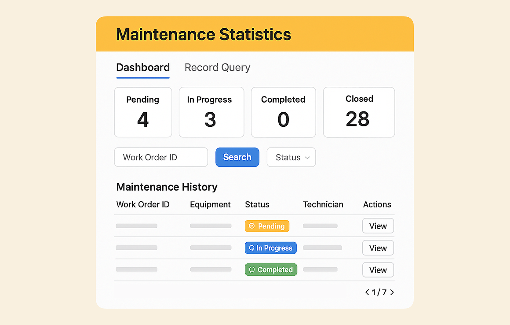Select the In Progress statistics card
510x325 pixels.
click(211, 112)
